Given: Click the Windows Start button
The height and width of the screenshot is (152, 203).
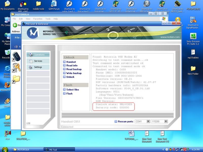Looking at the screenshot, I should point(5,149).
